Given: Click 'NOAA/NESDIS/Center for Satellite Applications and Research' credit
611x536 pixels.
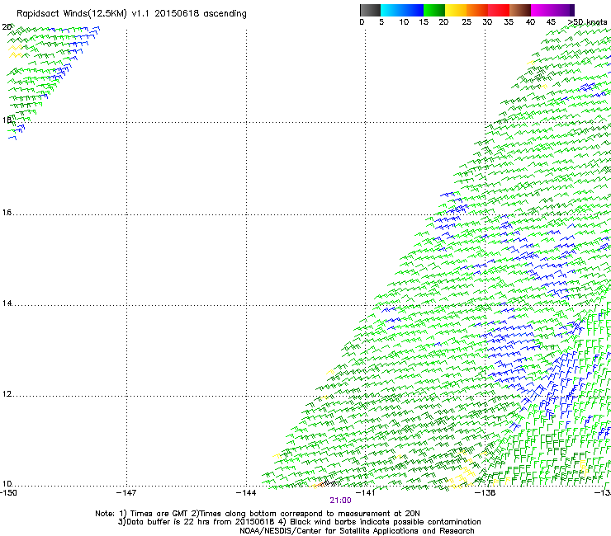Looking at the screenshot, I should 357,531.
